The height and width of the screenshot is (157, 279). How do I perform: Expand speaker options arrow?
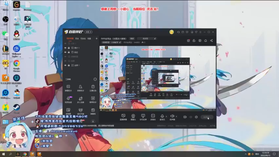[176, 117]
